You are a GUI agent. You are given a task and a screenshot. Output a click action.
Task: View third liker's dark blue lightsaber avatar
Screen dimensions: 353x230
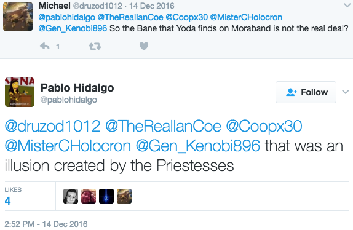(106, 196)
